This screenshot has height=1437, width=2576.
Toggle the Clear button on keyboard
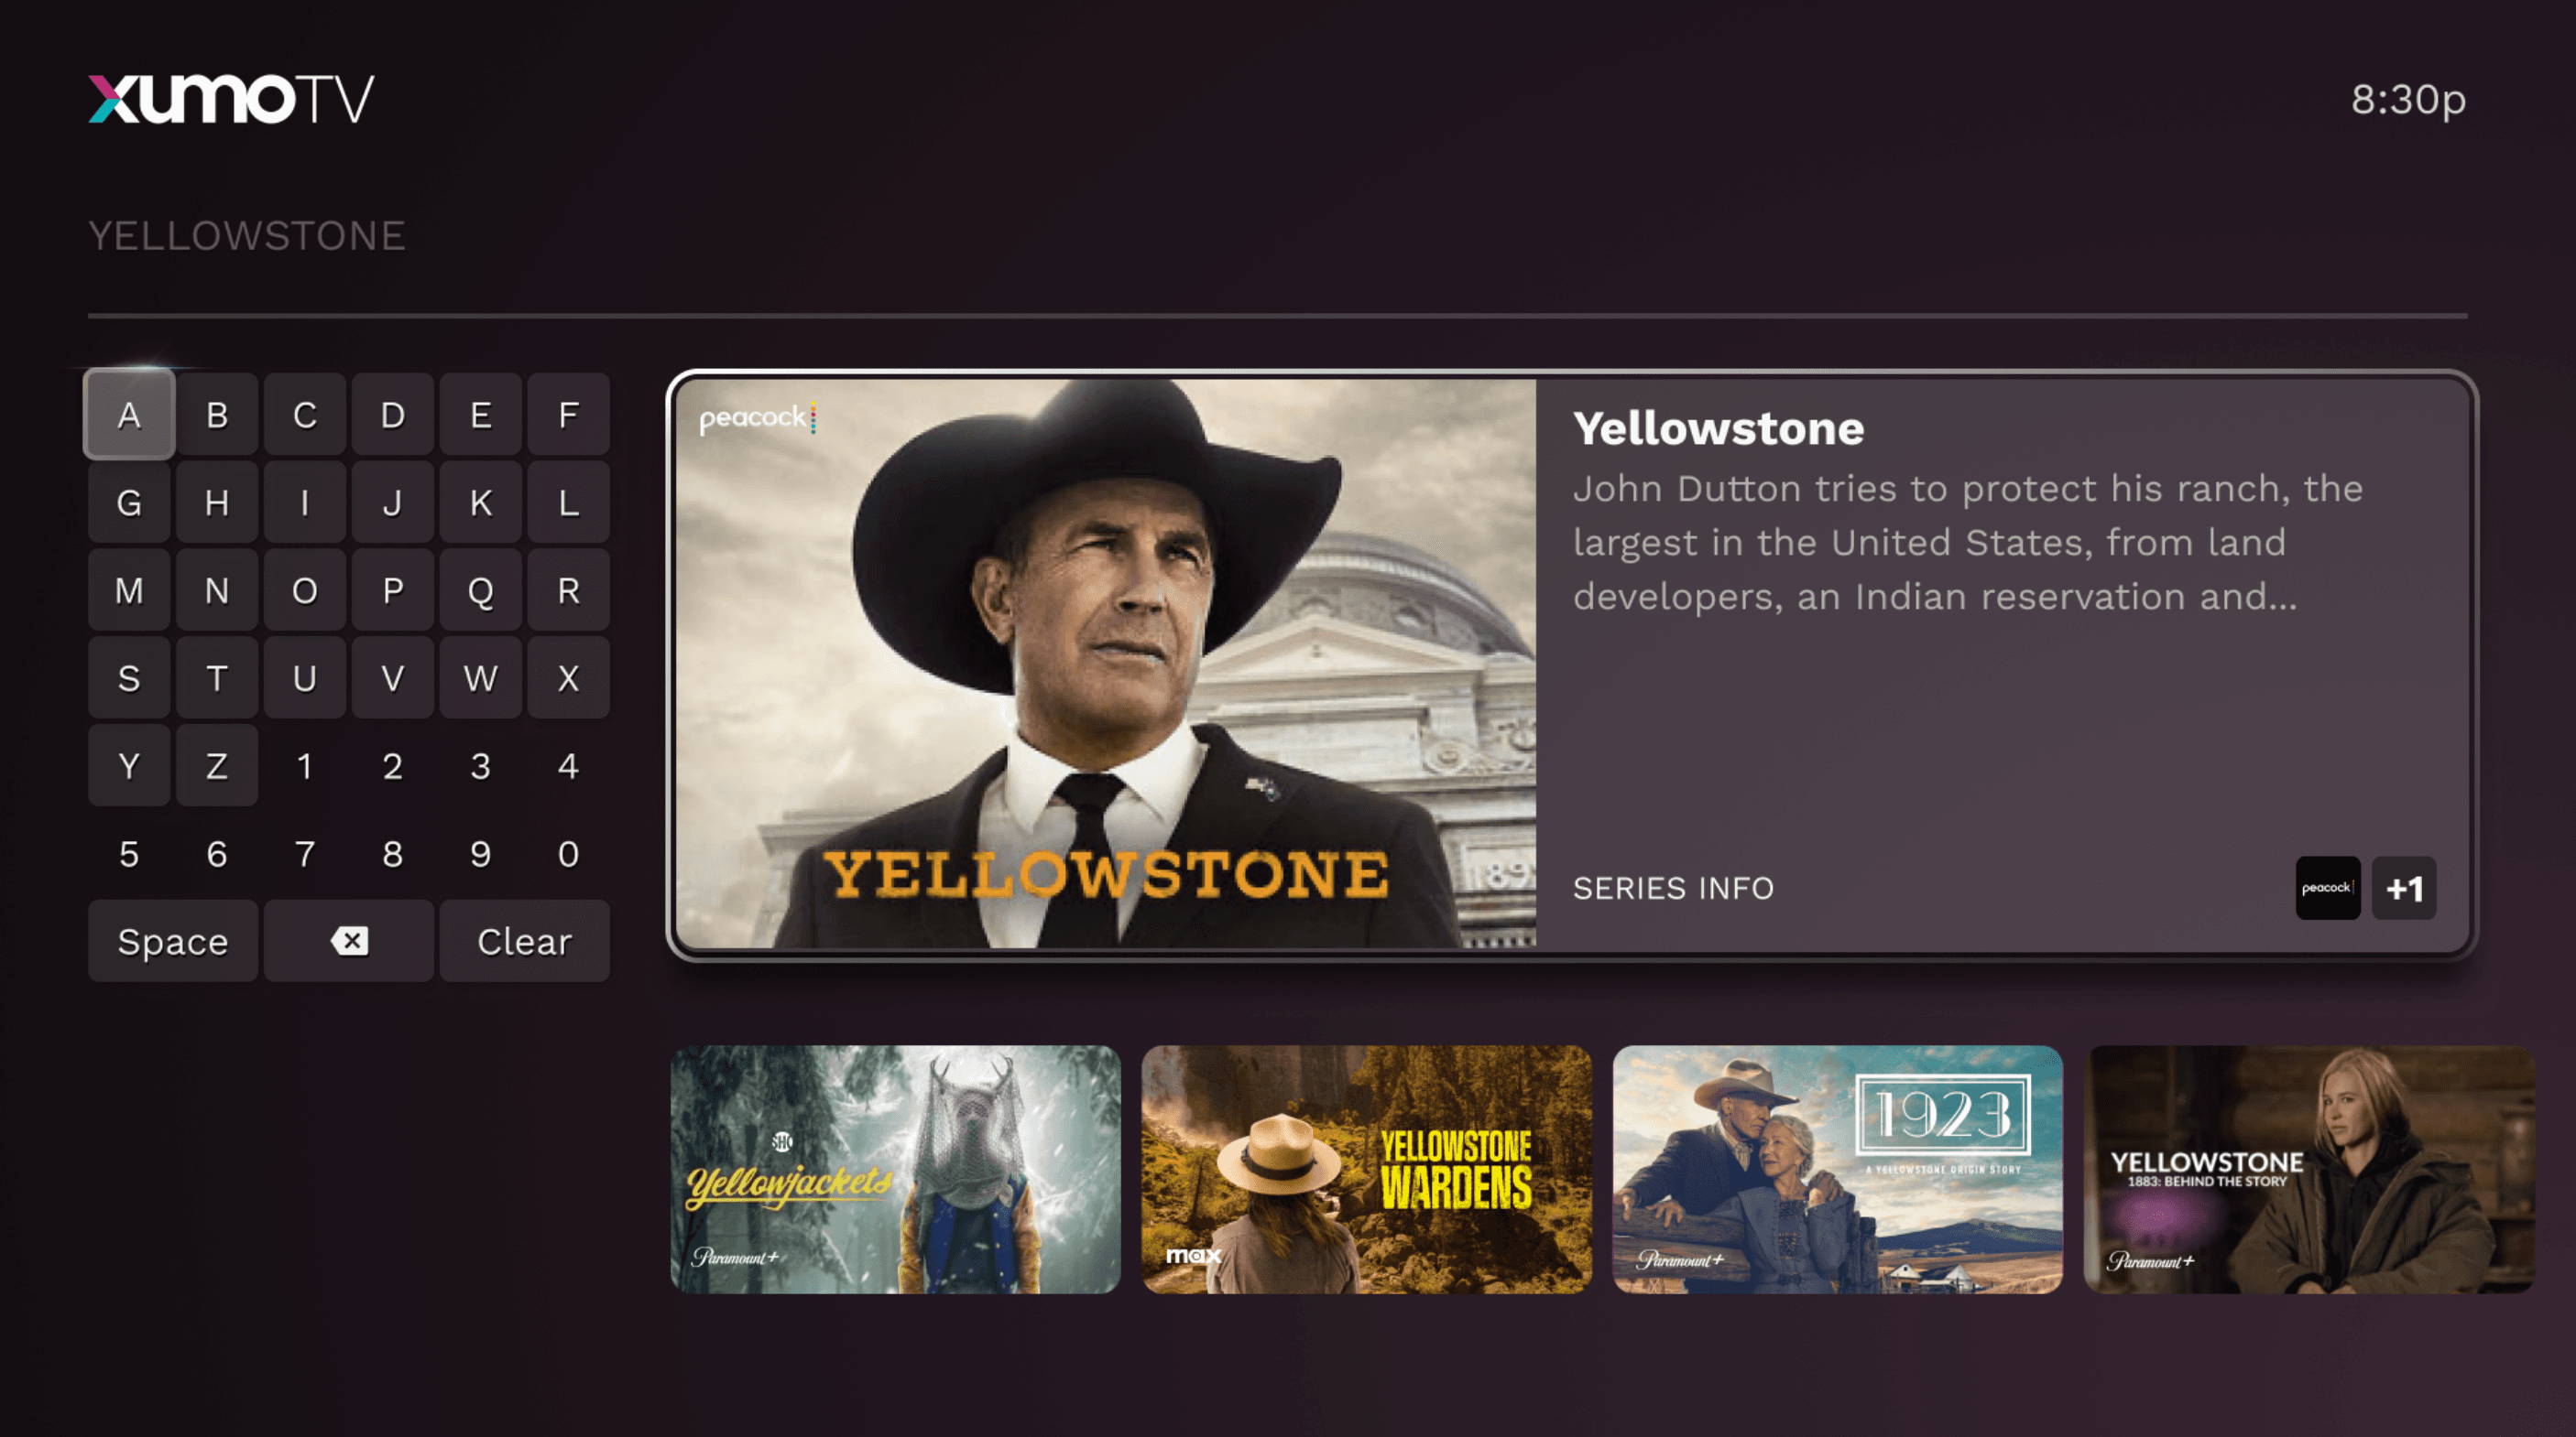tap(522, 940)
